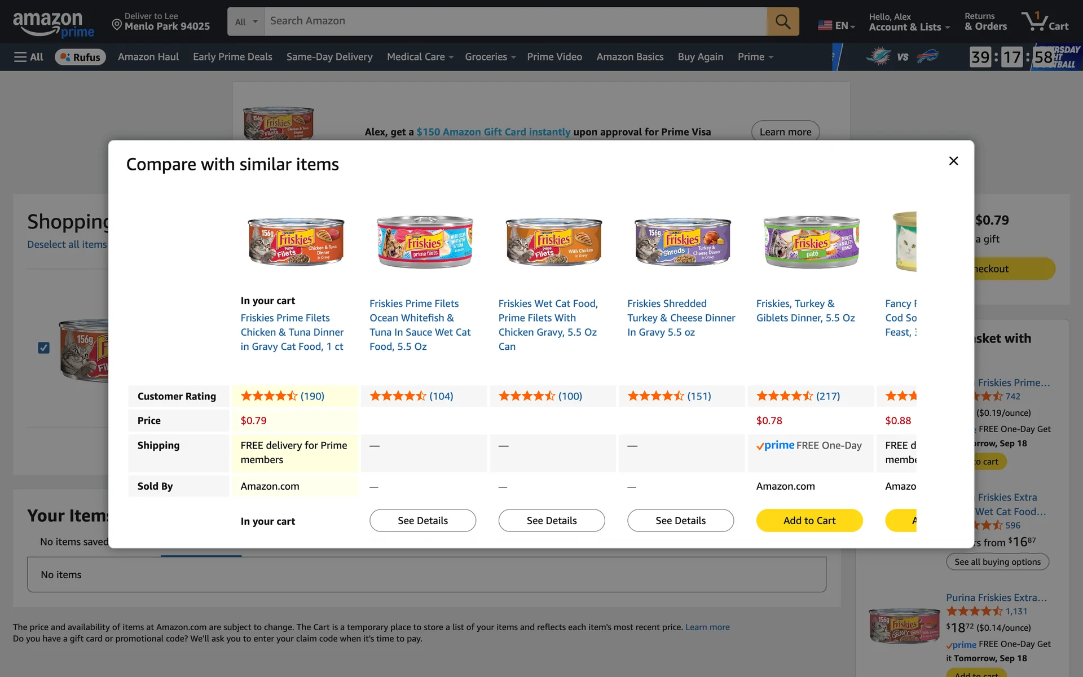The image size is (1083, 677).
Task: Click the Amazon Prime logo
Action: [x=53, y=24]
